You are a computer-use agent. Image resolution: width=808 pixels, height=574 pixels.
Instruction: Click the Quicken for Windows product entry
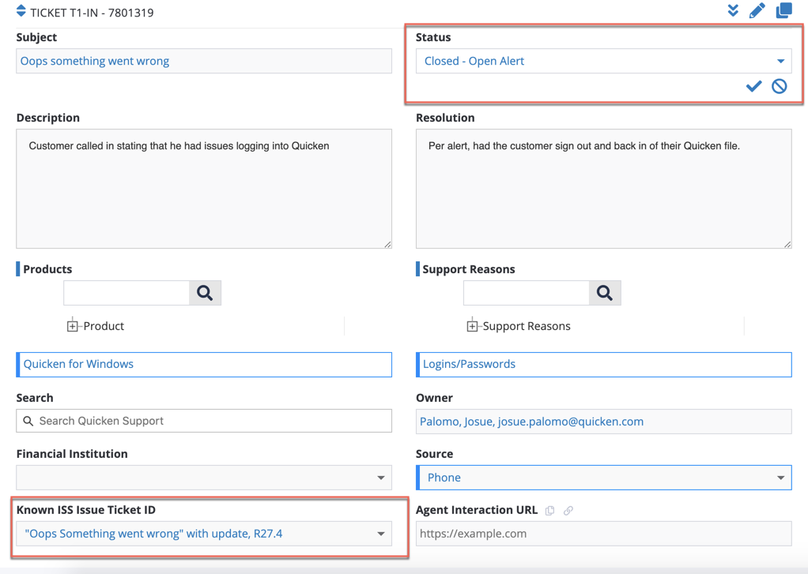pos(204,364)
